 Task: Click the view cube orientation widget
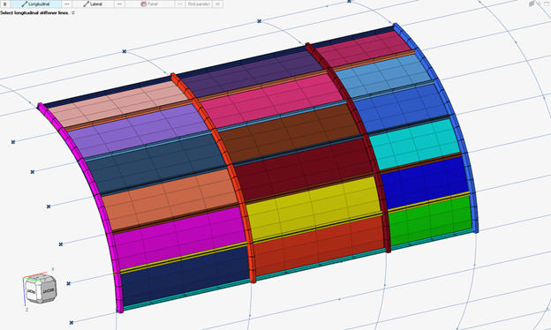41,289
